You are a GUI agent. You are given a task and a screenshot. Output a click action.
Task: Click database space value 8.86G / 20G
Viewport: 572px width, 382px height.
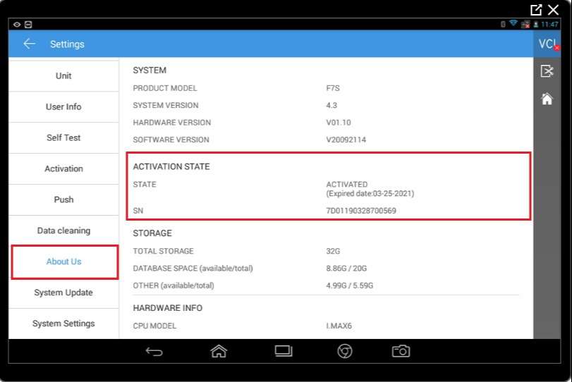346,269
